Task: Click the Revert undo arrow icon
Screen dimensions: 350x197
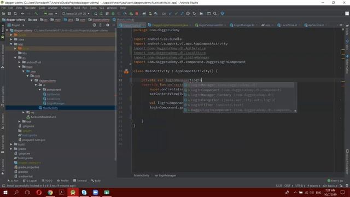Action: (194, 14)
